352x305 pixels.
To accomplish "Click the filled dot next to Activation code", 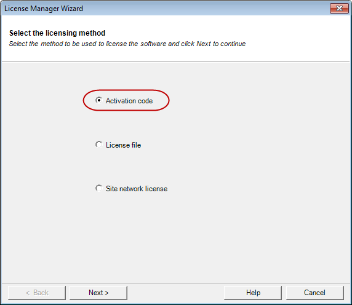I will click(99, 100).
